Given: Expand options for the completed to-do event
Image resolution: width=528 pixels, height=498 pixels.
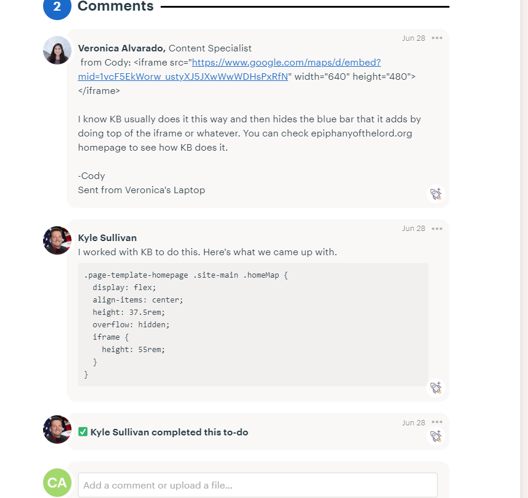Looking at the screenshot, I should tap(436, 422).
